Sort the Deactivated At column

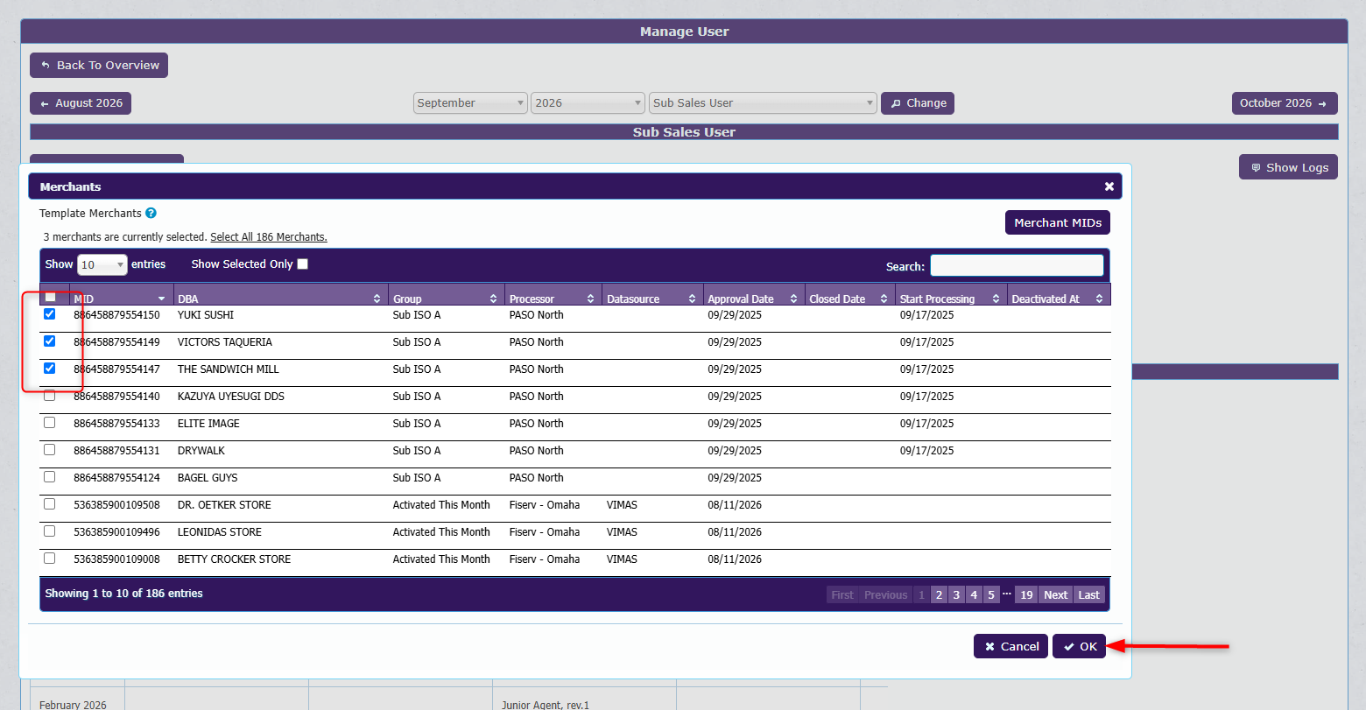[x=1099, y=299]
